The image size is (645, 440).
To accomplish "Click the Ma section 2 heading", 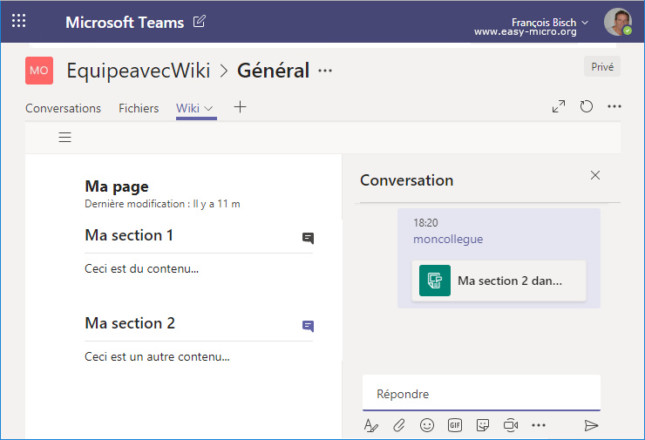I will pyautogui.click(x=130, y=323).
